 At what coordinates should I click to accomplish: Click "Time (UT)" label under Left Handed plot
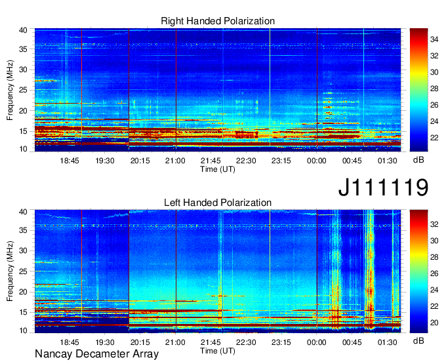[218, 351]
